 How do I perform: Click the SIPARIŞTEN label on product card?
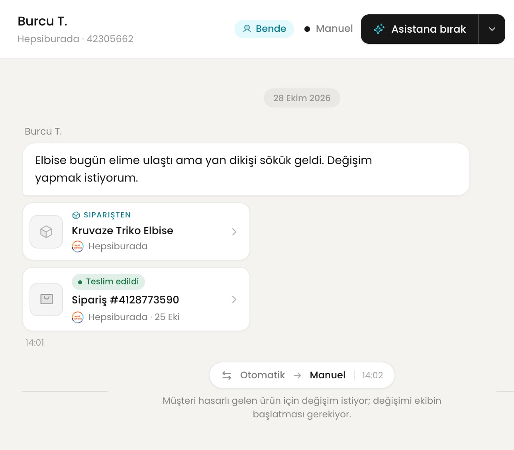(107, 215)
